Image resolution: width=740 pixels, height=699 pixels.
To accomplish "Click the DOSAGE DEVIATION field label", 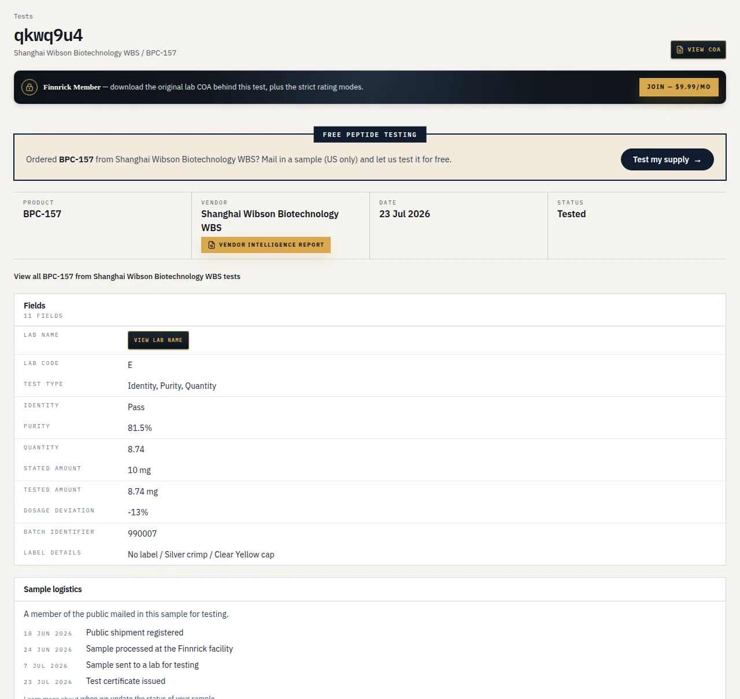I will point(59,511).
